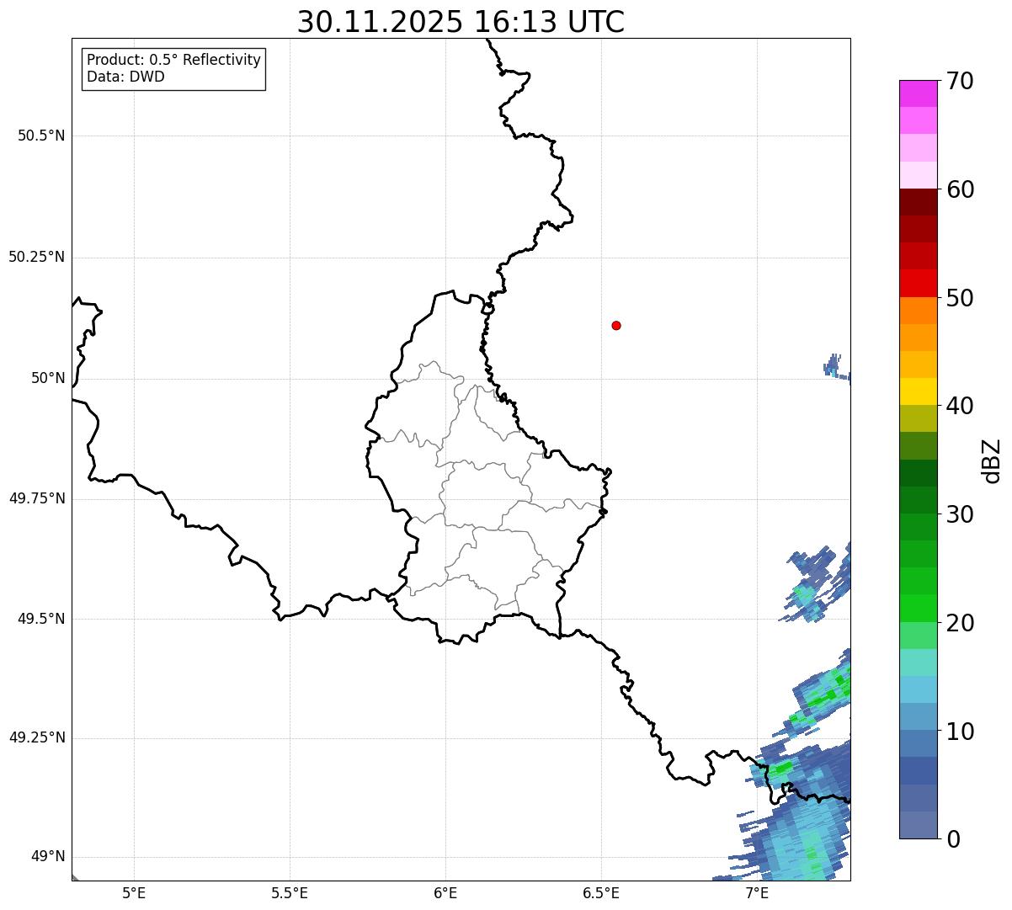Click the colorbar tick label "20"
The width and height of the screenshot is (1012, 910).
coord(960,623)
